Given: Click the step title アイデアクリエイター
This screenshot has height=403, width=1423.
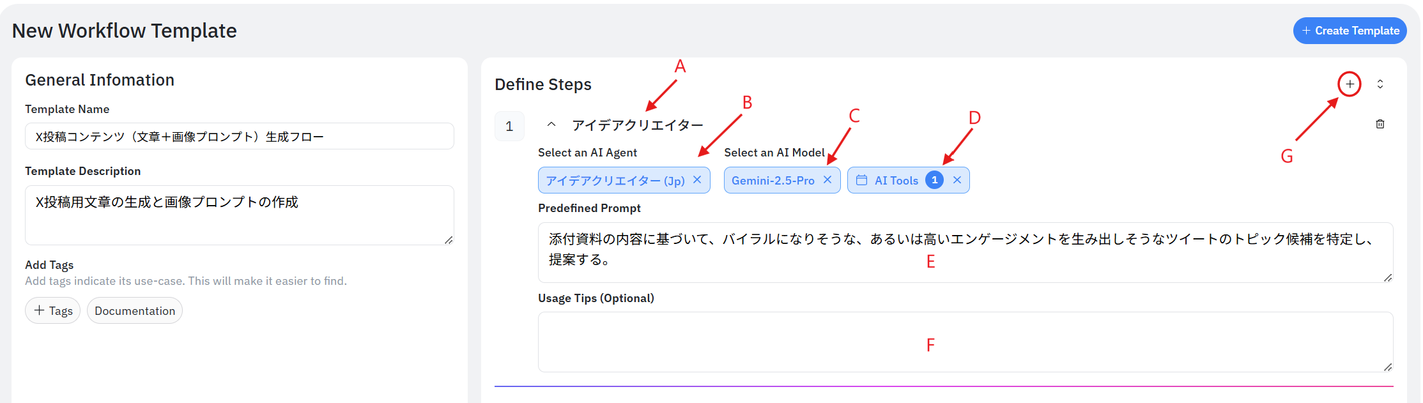Looking at the screenshot, I should tap(637, 125).
